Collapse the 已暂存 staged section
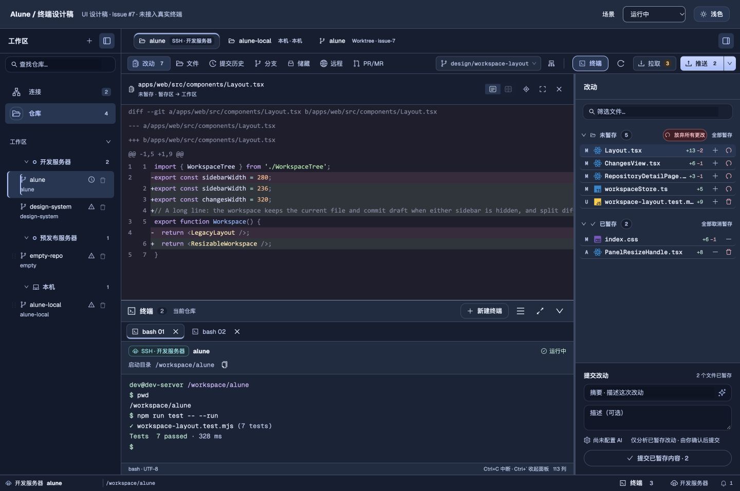This screenshot has width=740, height=491. (584, 224)
